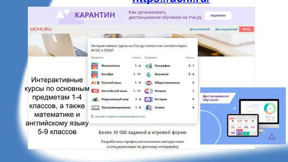Open the Подробнее button in banner
Image resolution: width=288 pixels, height=162 pixels.
pos(218,16)
